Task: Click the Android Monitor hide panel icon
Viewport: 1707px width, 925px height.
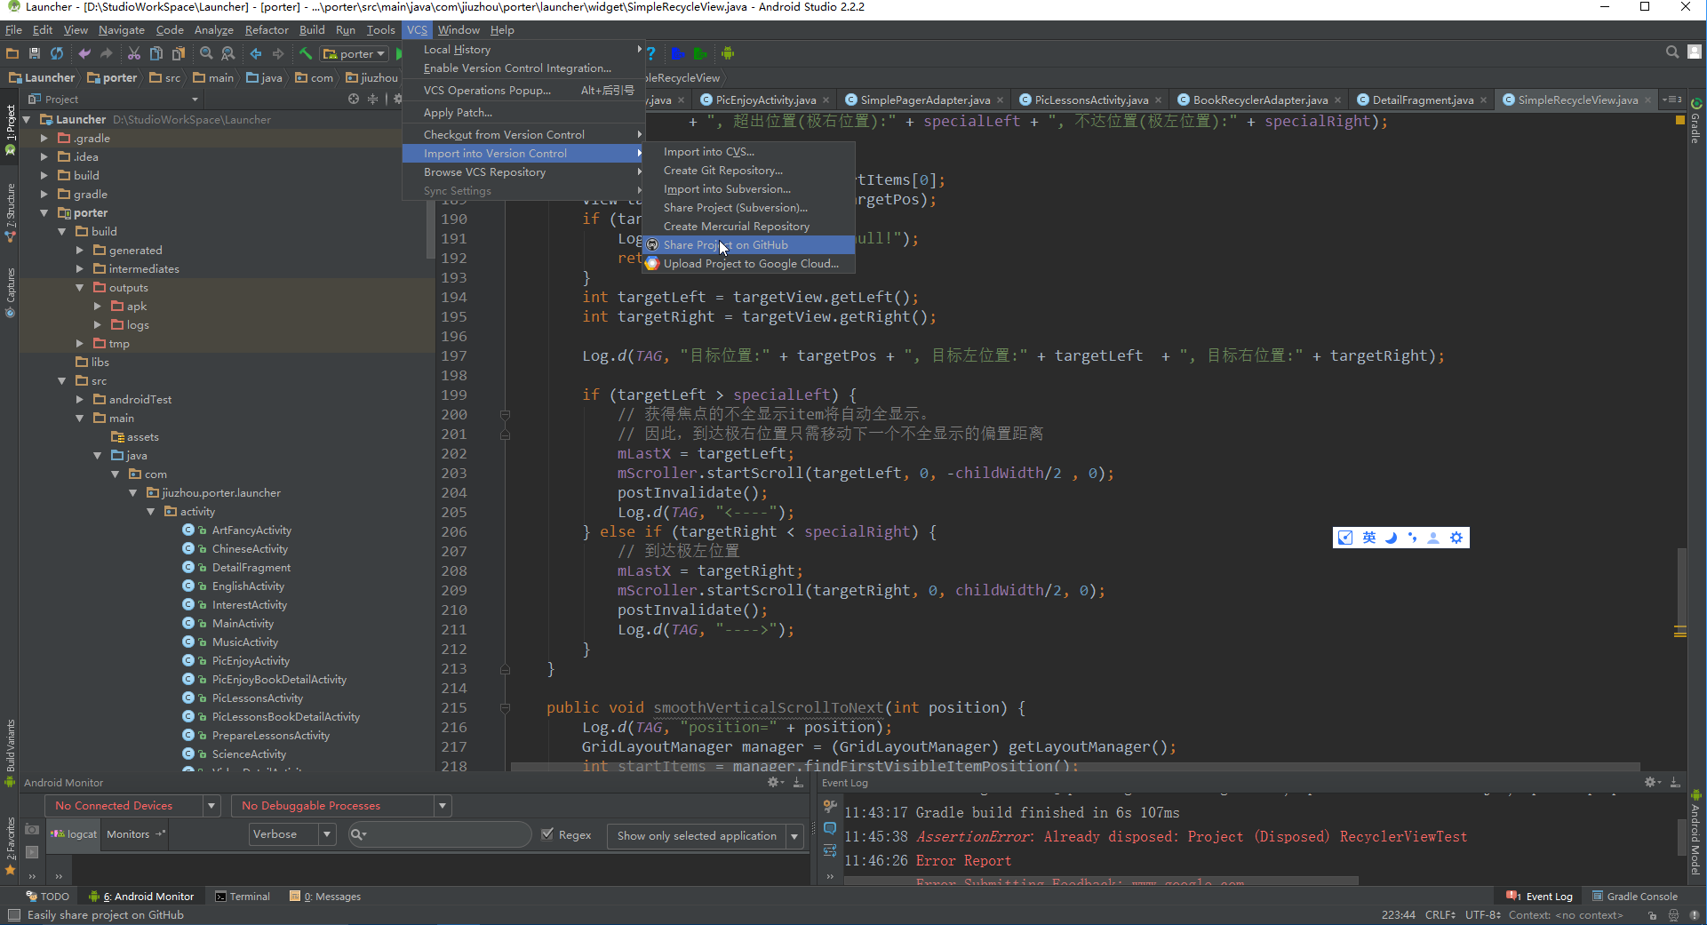Action: 798,782
